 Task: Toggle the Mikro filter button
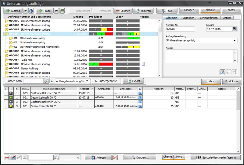coord(179,157)
